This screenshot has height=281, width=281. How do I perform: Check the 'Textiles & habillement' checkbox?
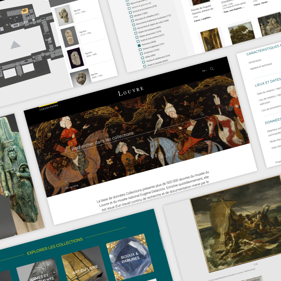tap(144, 62)
